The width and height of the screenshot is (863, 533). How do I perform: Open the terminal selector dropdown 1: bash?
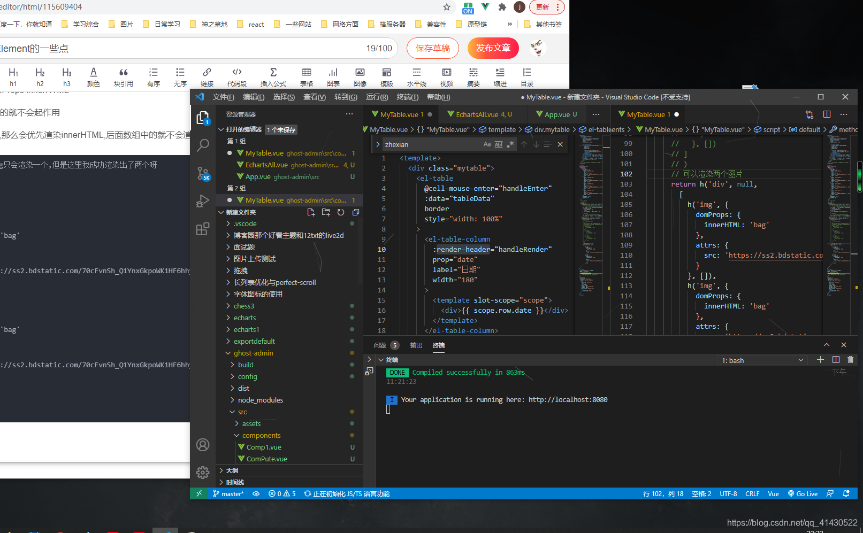(x=762, y=360)
